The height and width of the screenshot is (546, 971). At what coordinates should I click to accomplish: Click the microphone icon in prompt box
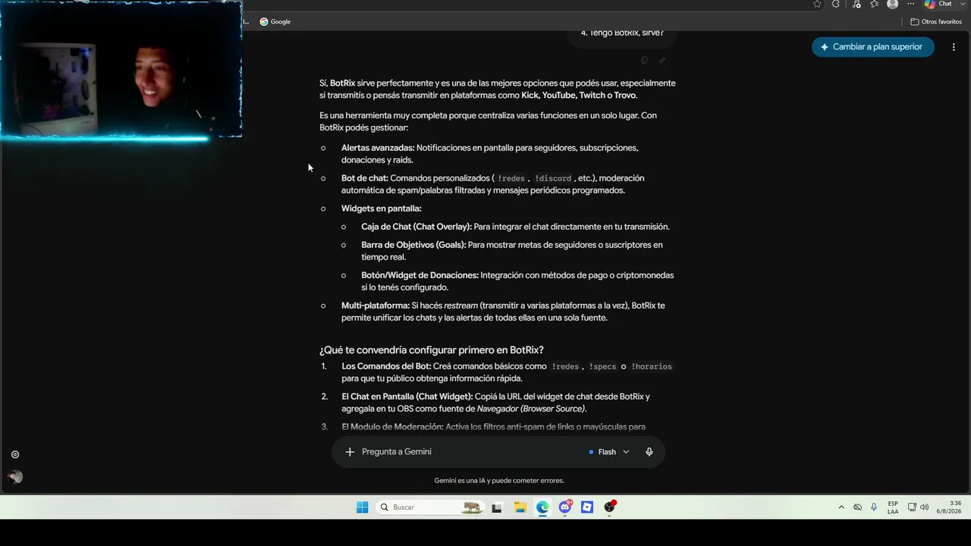coord(649,452)
